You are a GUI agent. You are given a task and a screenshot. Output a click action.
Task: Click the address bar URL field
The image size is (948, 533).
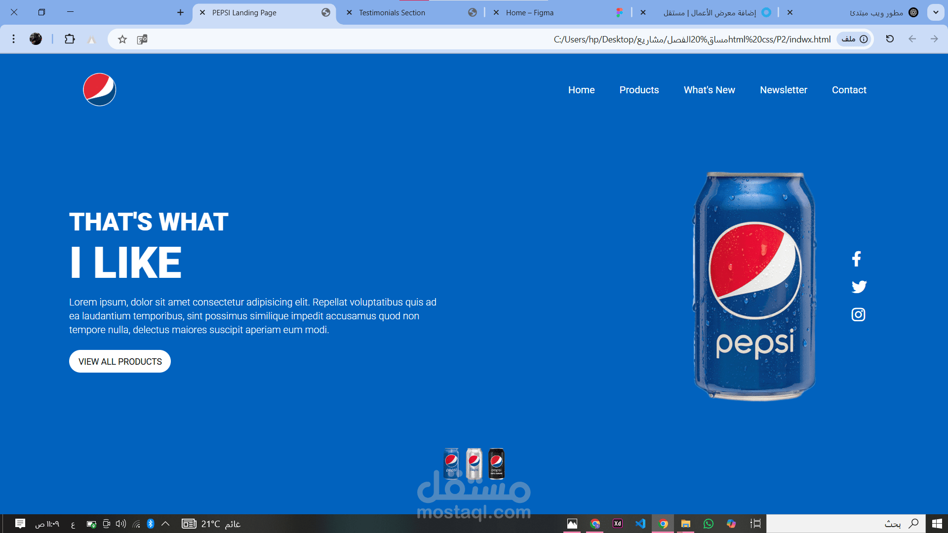point(491,39)
